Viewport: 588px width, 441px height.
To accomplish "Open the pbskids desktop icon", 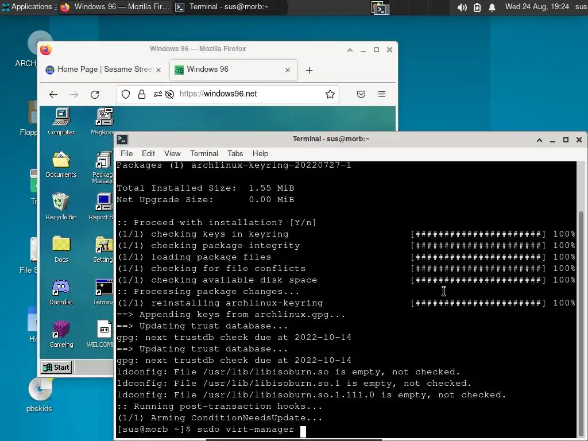I will (40, 394).
